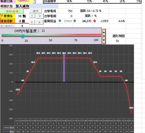This screenshot has width=145, height=133.
Task: Click the 期貨 purple legend entry
Action: pos(9,128)
